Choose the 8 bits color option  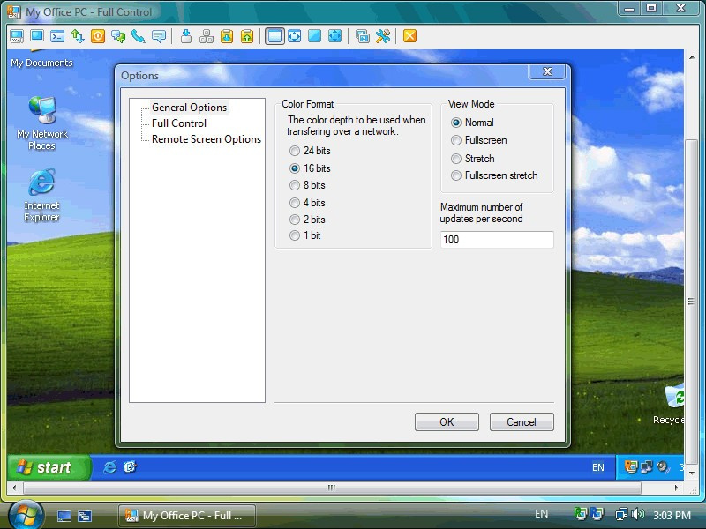pos(307,185)
